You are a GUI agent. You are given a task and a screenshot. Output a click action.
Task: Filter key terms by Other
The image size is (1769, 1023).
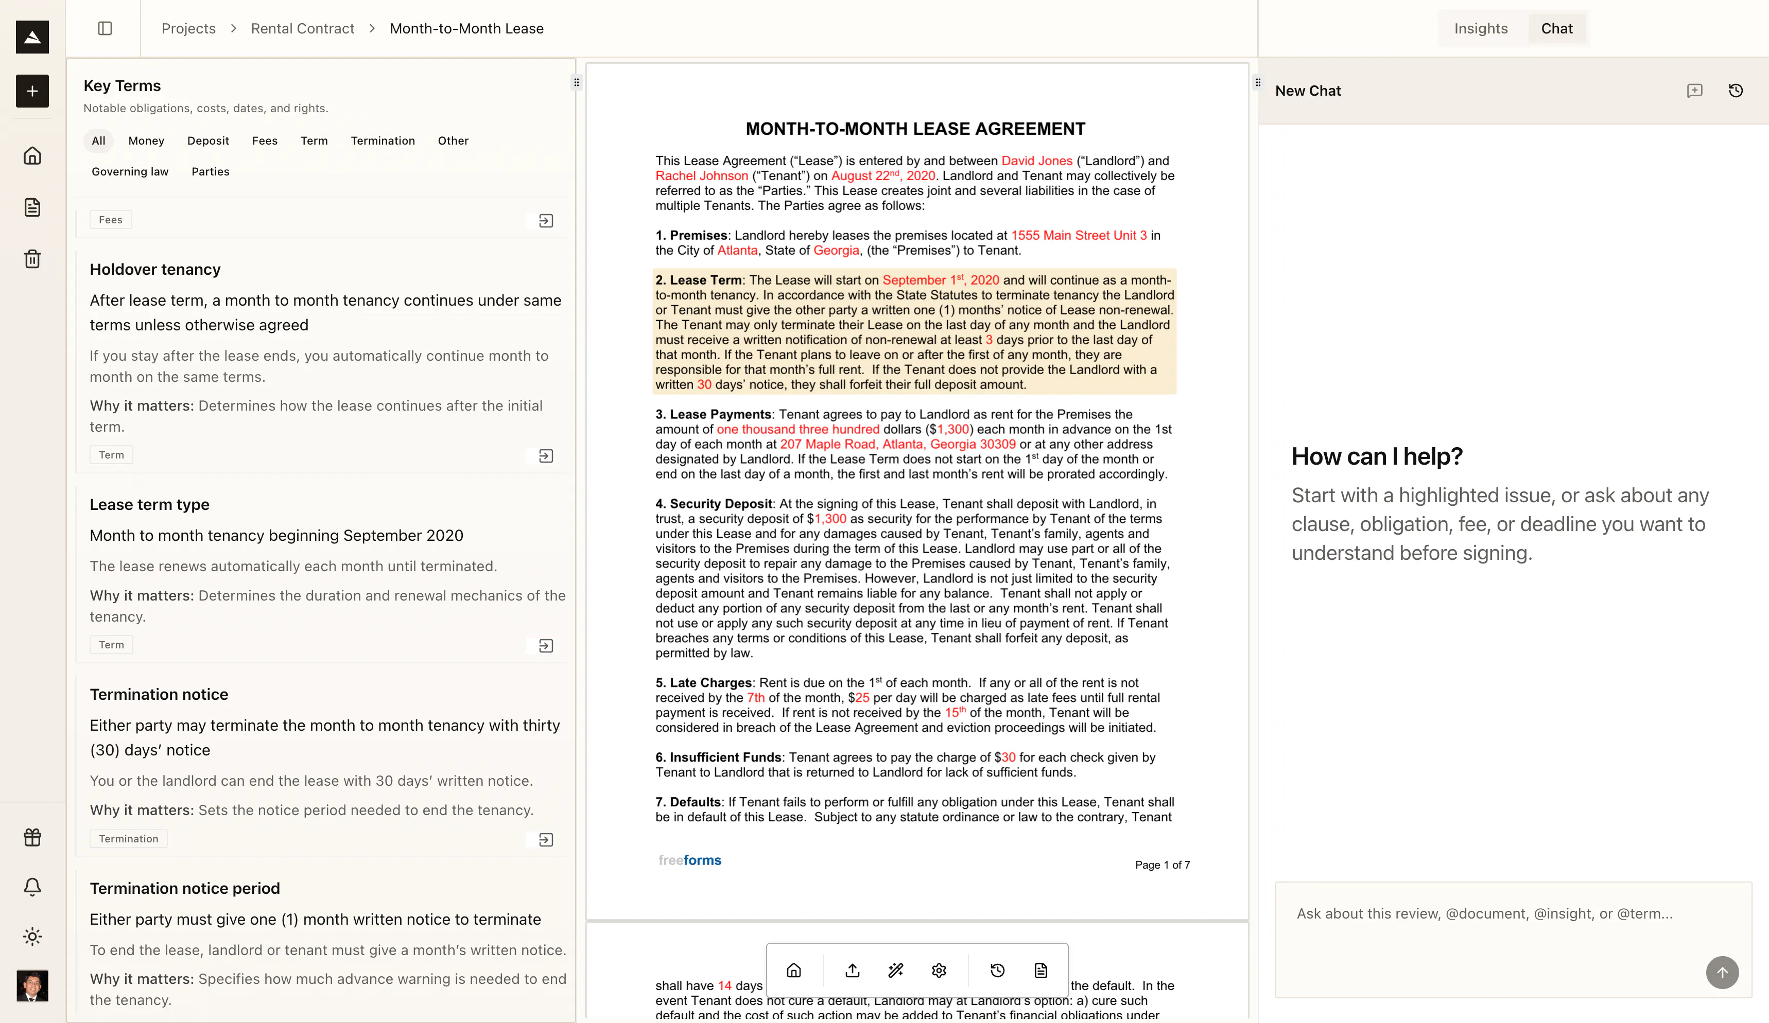(x=454, y=140)
